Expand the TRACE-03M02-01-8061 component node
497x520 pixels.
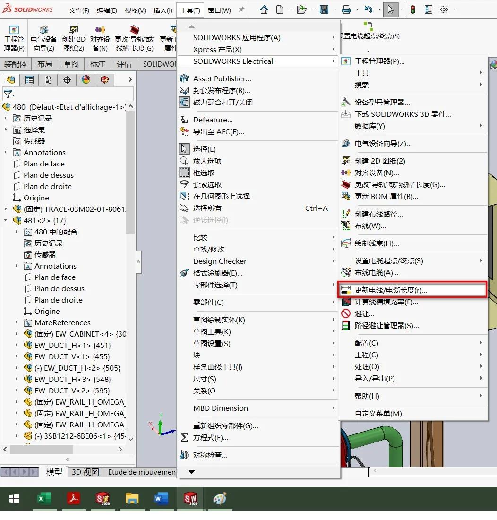point(6,209)
